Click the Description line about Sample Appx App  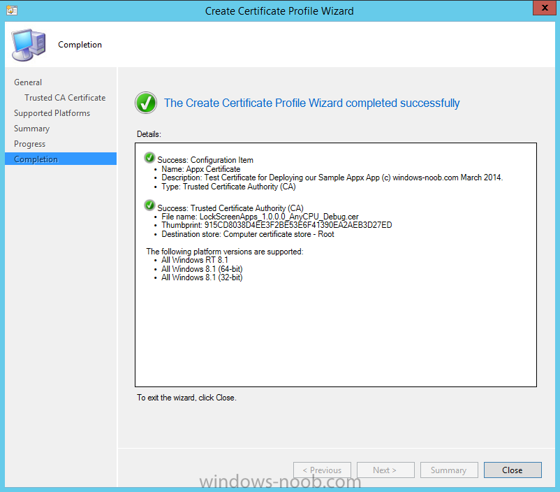[332, 178]
